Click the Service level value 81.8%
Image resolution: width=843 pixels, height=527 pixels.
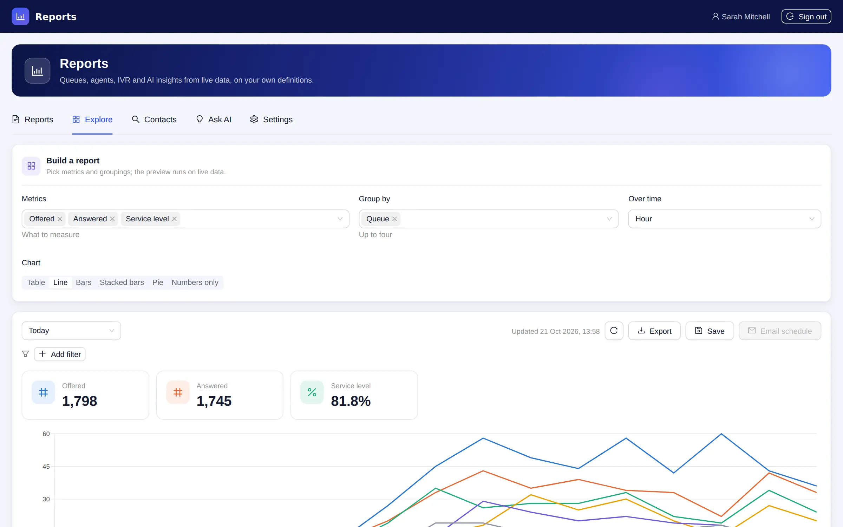point(351,401)
